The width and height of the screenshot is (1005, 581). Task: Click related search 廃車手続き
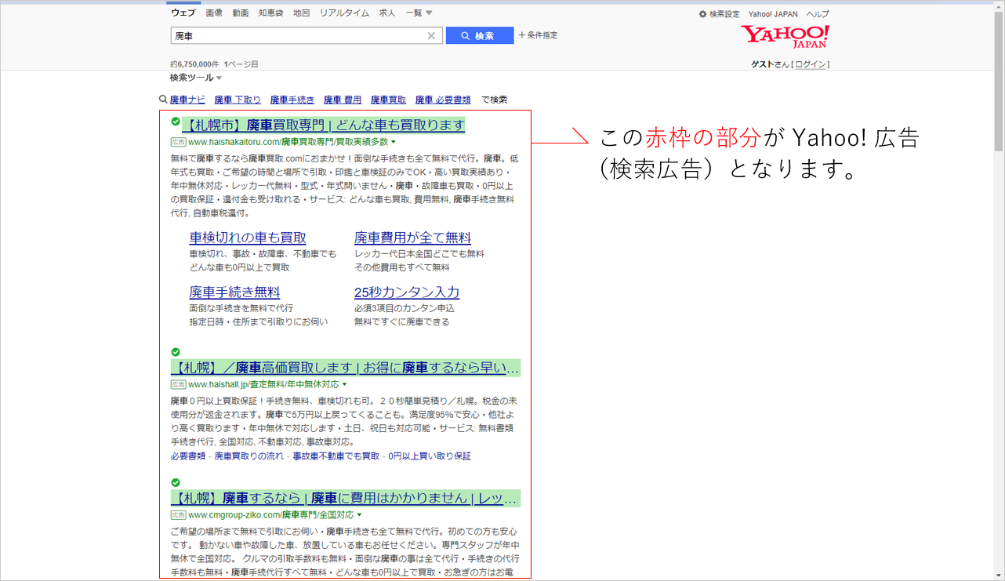[x=292, y=100]
